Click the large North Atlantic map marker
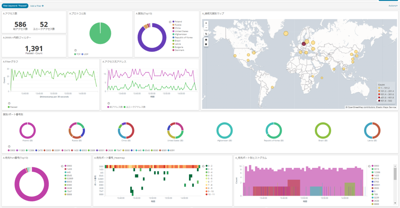The image size is (400, 208). [286, 34]
